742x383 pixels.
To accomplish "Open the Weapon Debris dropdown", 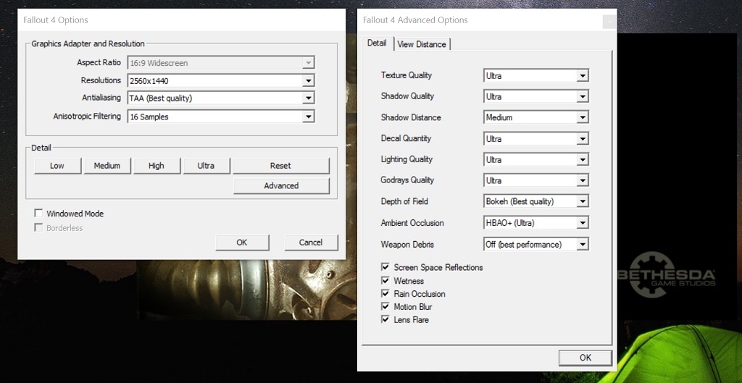I will click(x=536, y=245).
